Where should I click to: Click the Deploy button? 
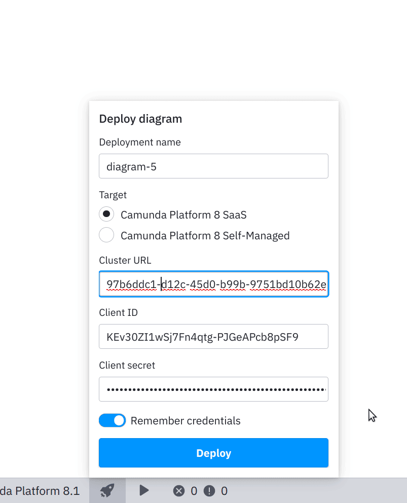213,453
